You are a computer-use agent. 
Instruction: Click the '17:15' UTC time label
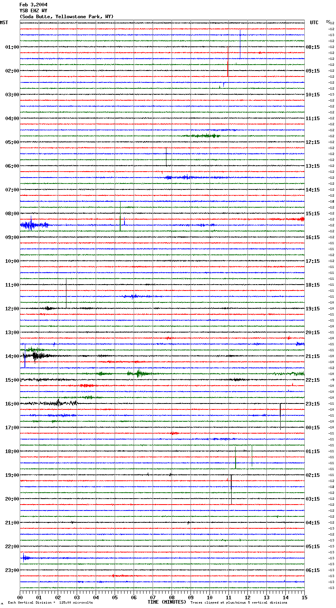[x=313, y=261]
